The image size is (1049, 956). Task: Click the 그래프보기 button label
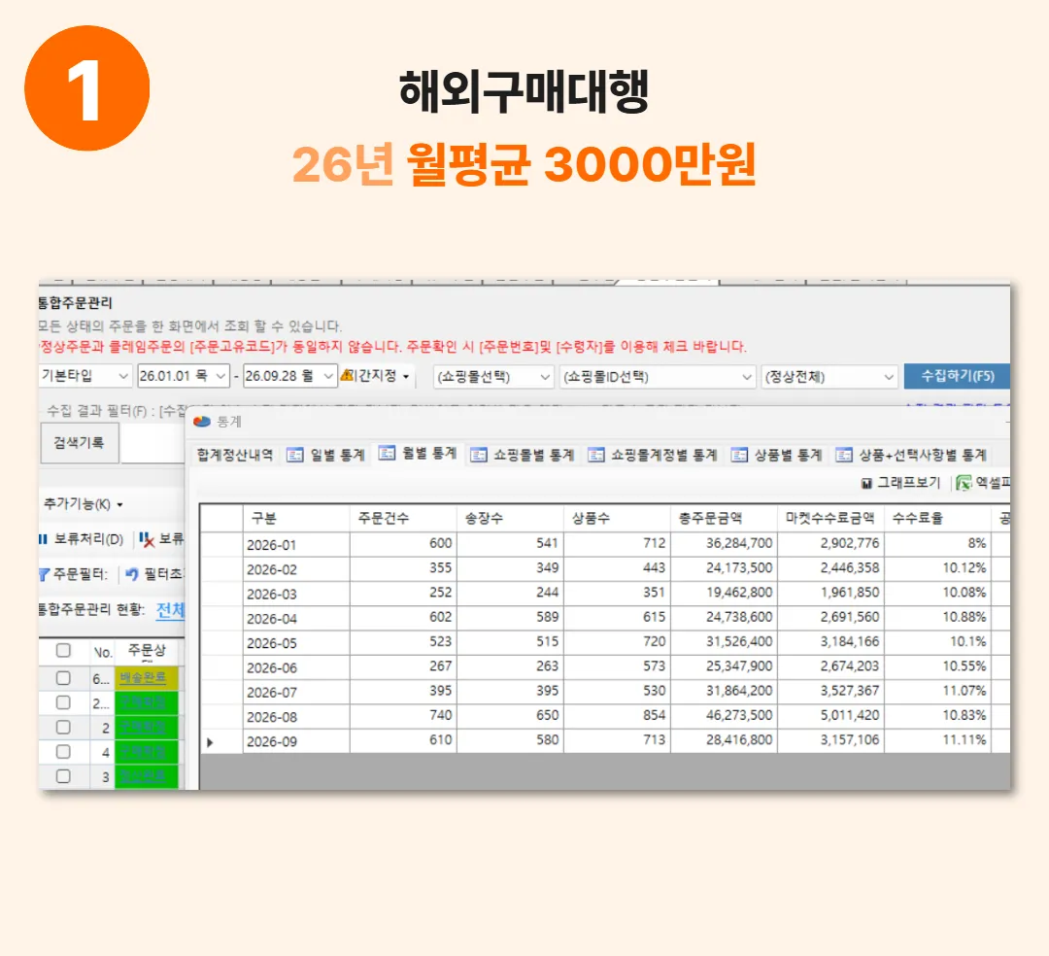click(908, 482)
